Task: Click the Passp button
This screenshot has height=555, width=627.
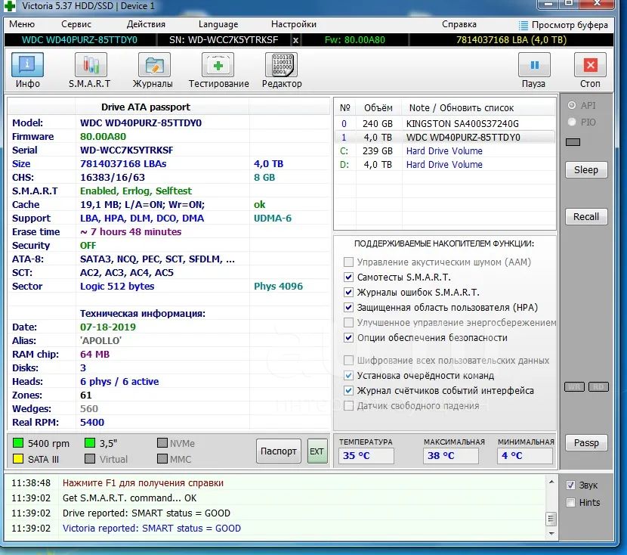Action: click(x=586, y=443)
